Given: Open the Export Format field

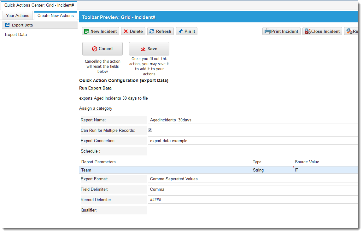Looking at the screenshot, I should point(252,179).
